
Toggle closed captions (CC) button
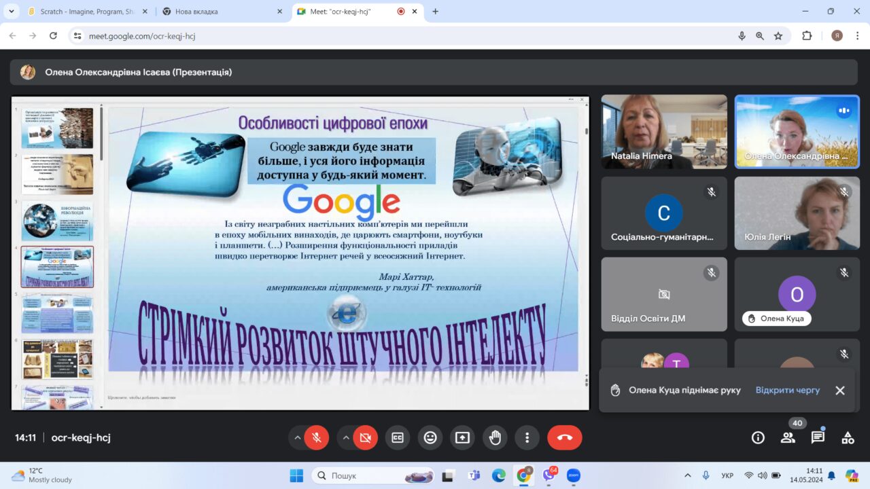coord(398,438)
